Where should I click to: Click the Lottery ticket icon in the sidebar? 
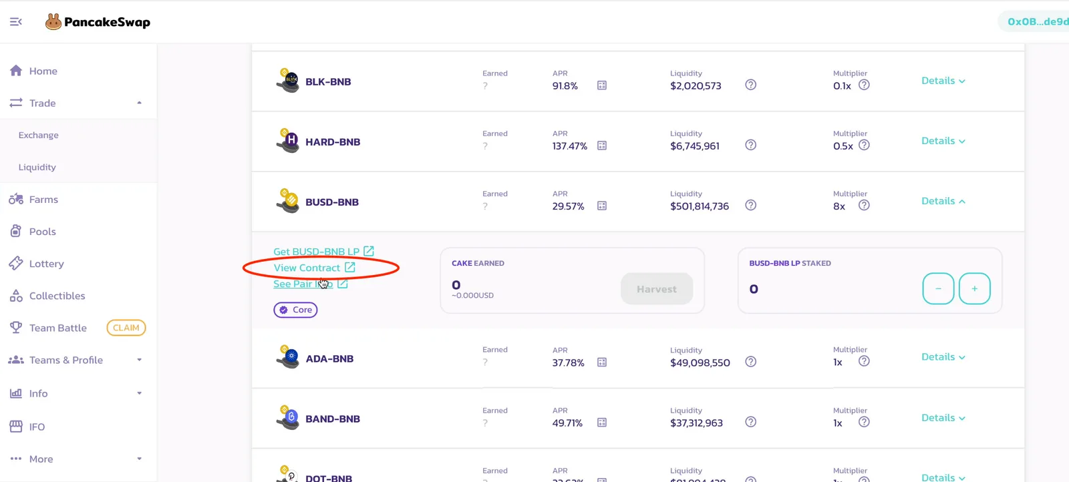(x=16, y=263)
